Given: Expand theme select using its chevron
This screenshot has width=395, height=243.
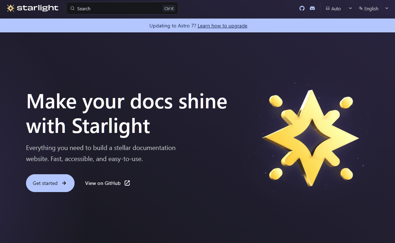Looking at the screenshot, I should [x=350, y=8].
